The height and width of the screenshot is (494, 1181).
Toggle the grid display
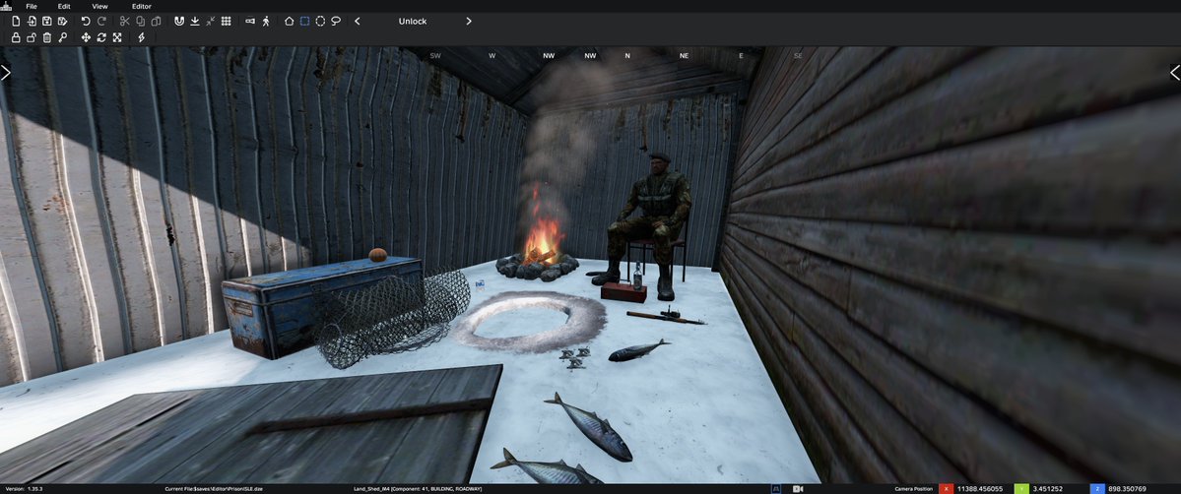(x=226, y=21)
